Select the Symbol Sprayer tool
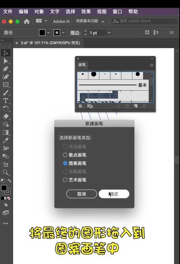The width and height of the screenshot is (180, 264). pos(6,148)
